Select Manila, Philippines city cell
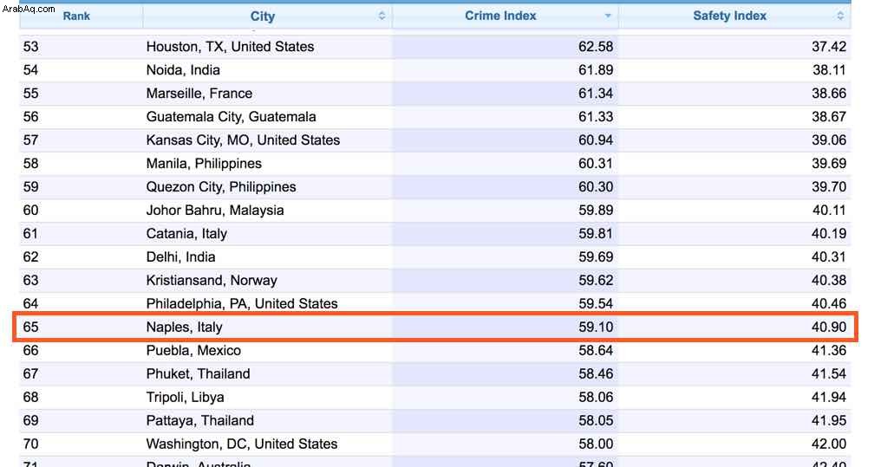This screenshot has width=894, height=467. click(x=204, y=164)
